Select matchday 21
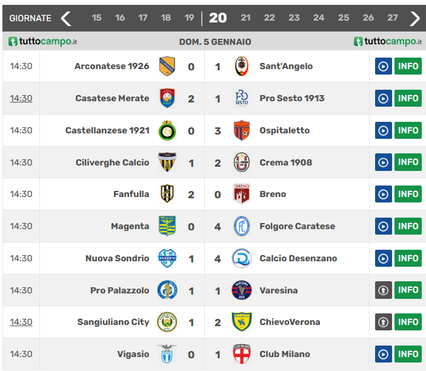 245,18
